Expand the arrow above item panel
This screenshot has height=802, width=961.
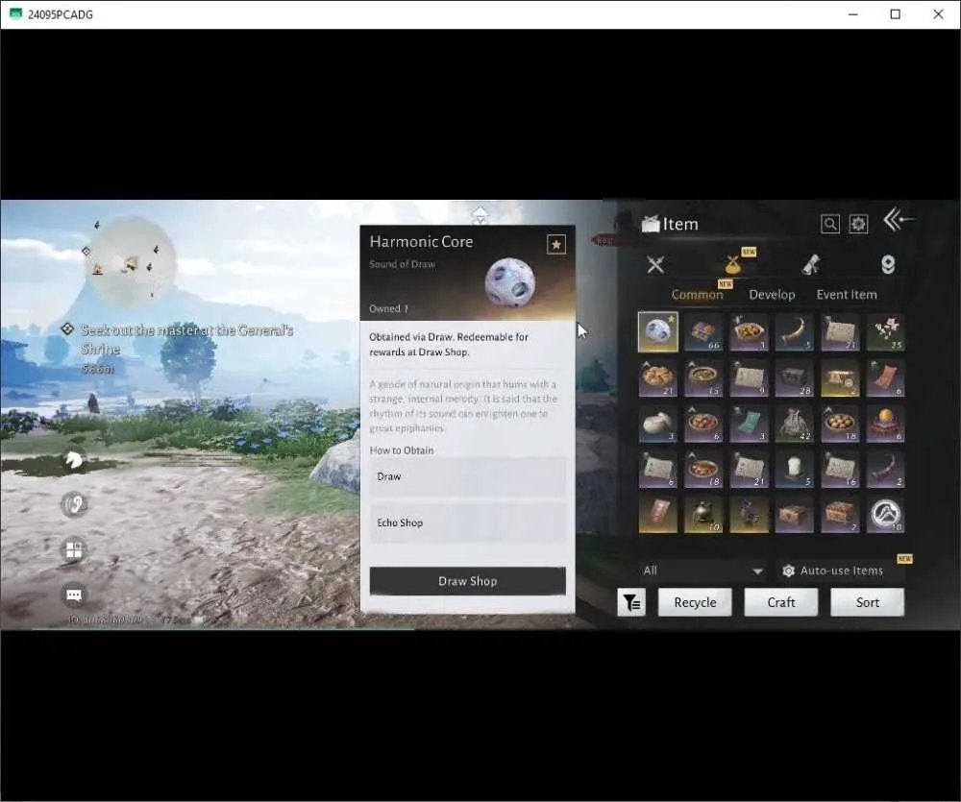pos(480,216)
